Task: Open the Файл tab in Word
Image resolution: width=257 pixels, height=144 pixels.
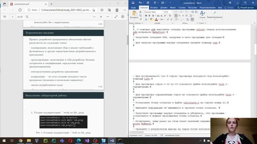Action: click(133, 8)
